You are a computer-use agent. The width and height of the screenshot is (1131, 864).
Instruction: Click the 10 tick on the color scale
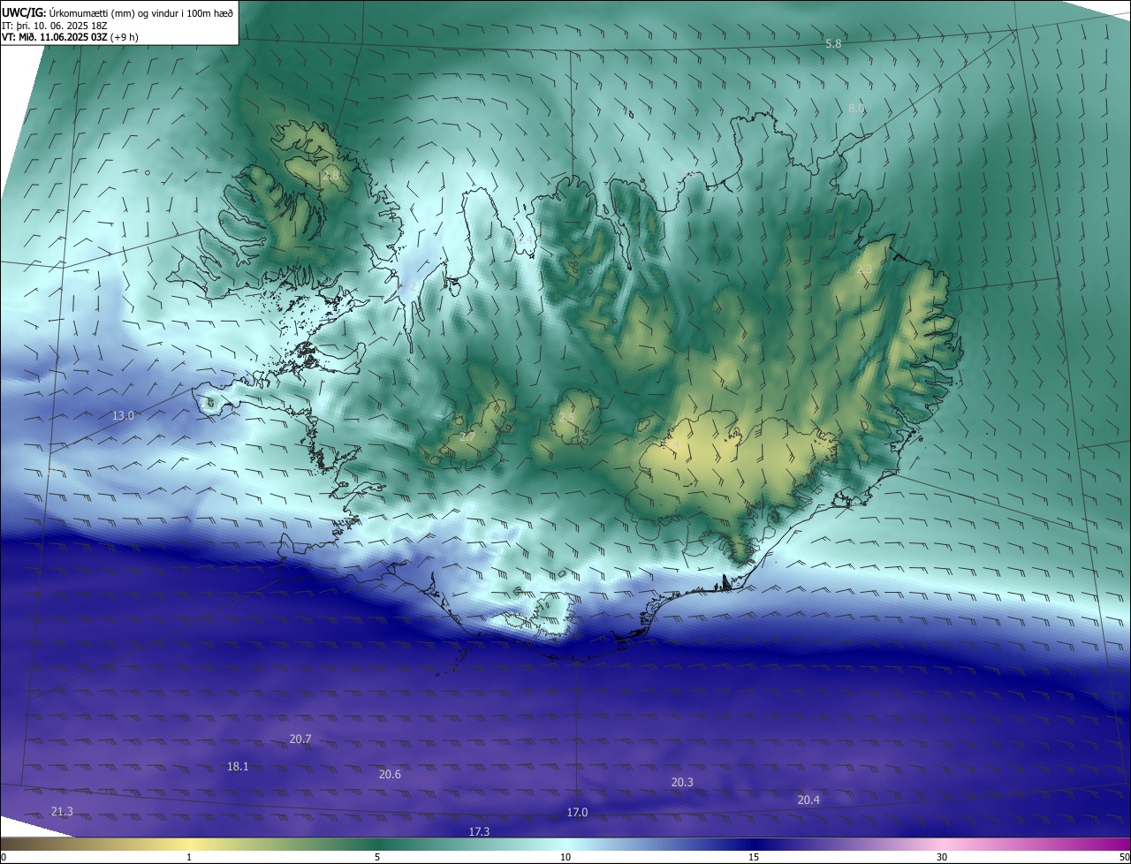point(565,857)
